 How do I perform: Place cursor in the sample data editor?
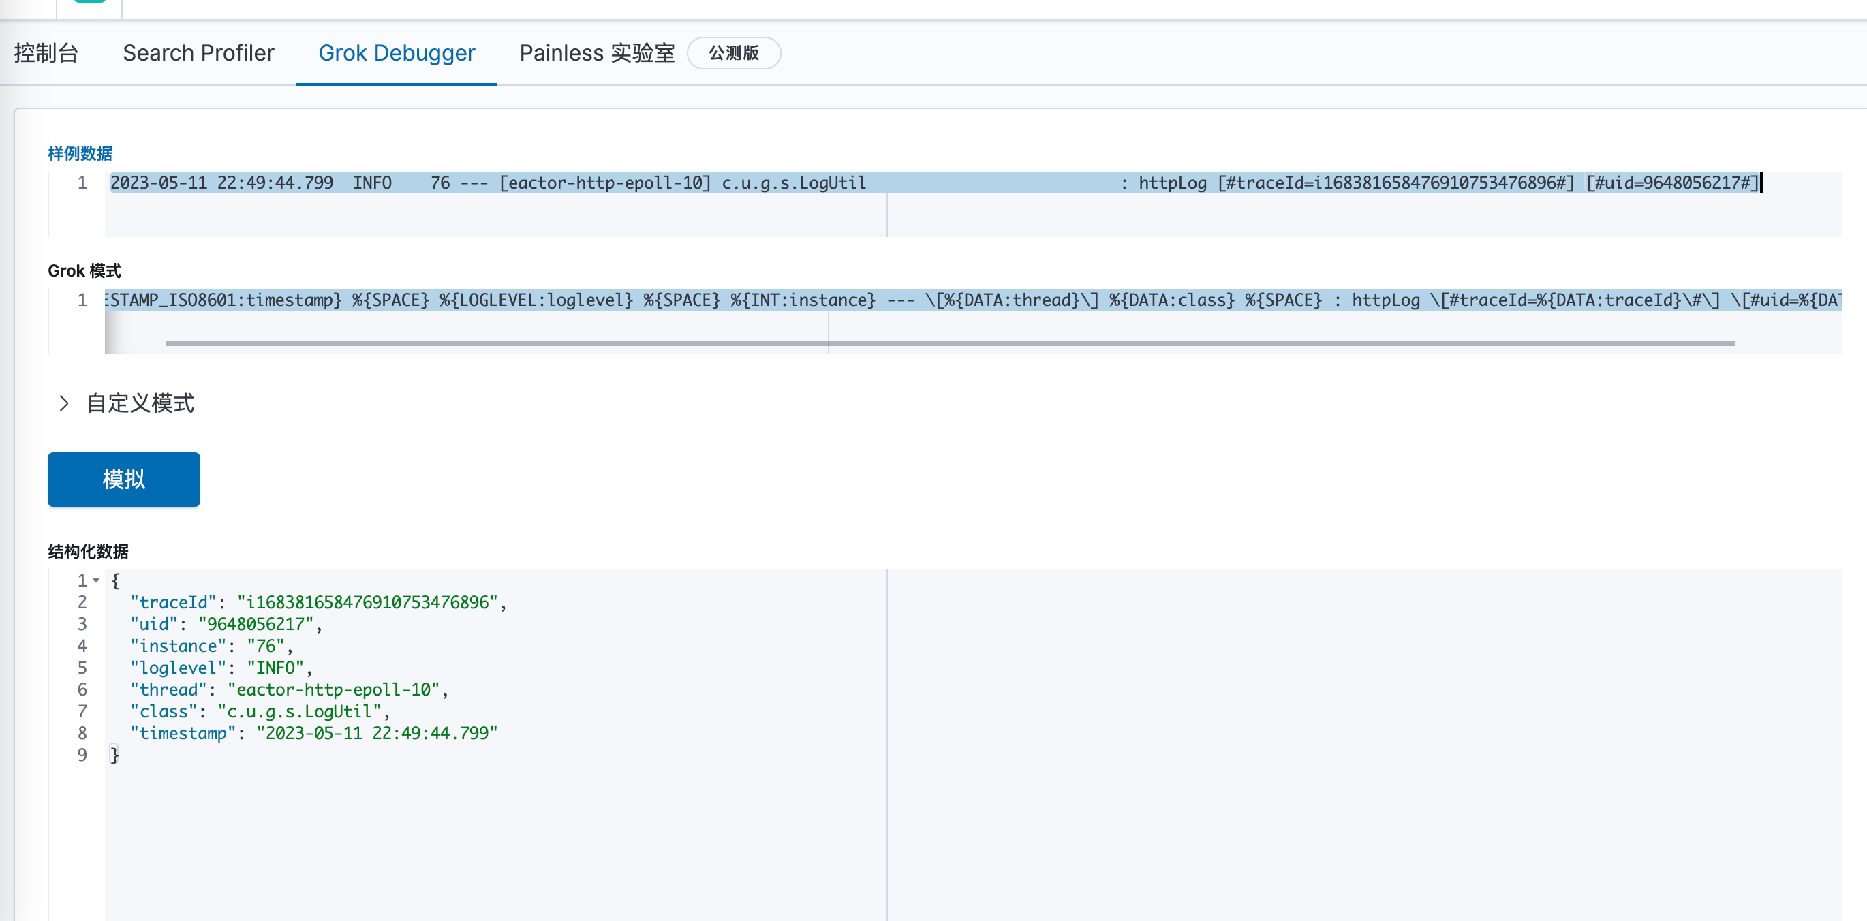pyautogui.click(x=580, y=183)
